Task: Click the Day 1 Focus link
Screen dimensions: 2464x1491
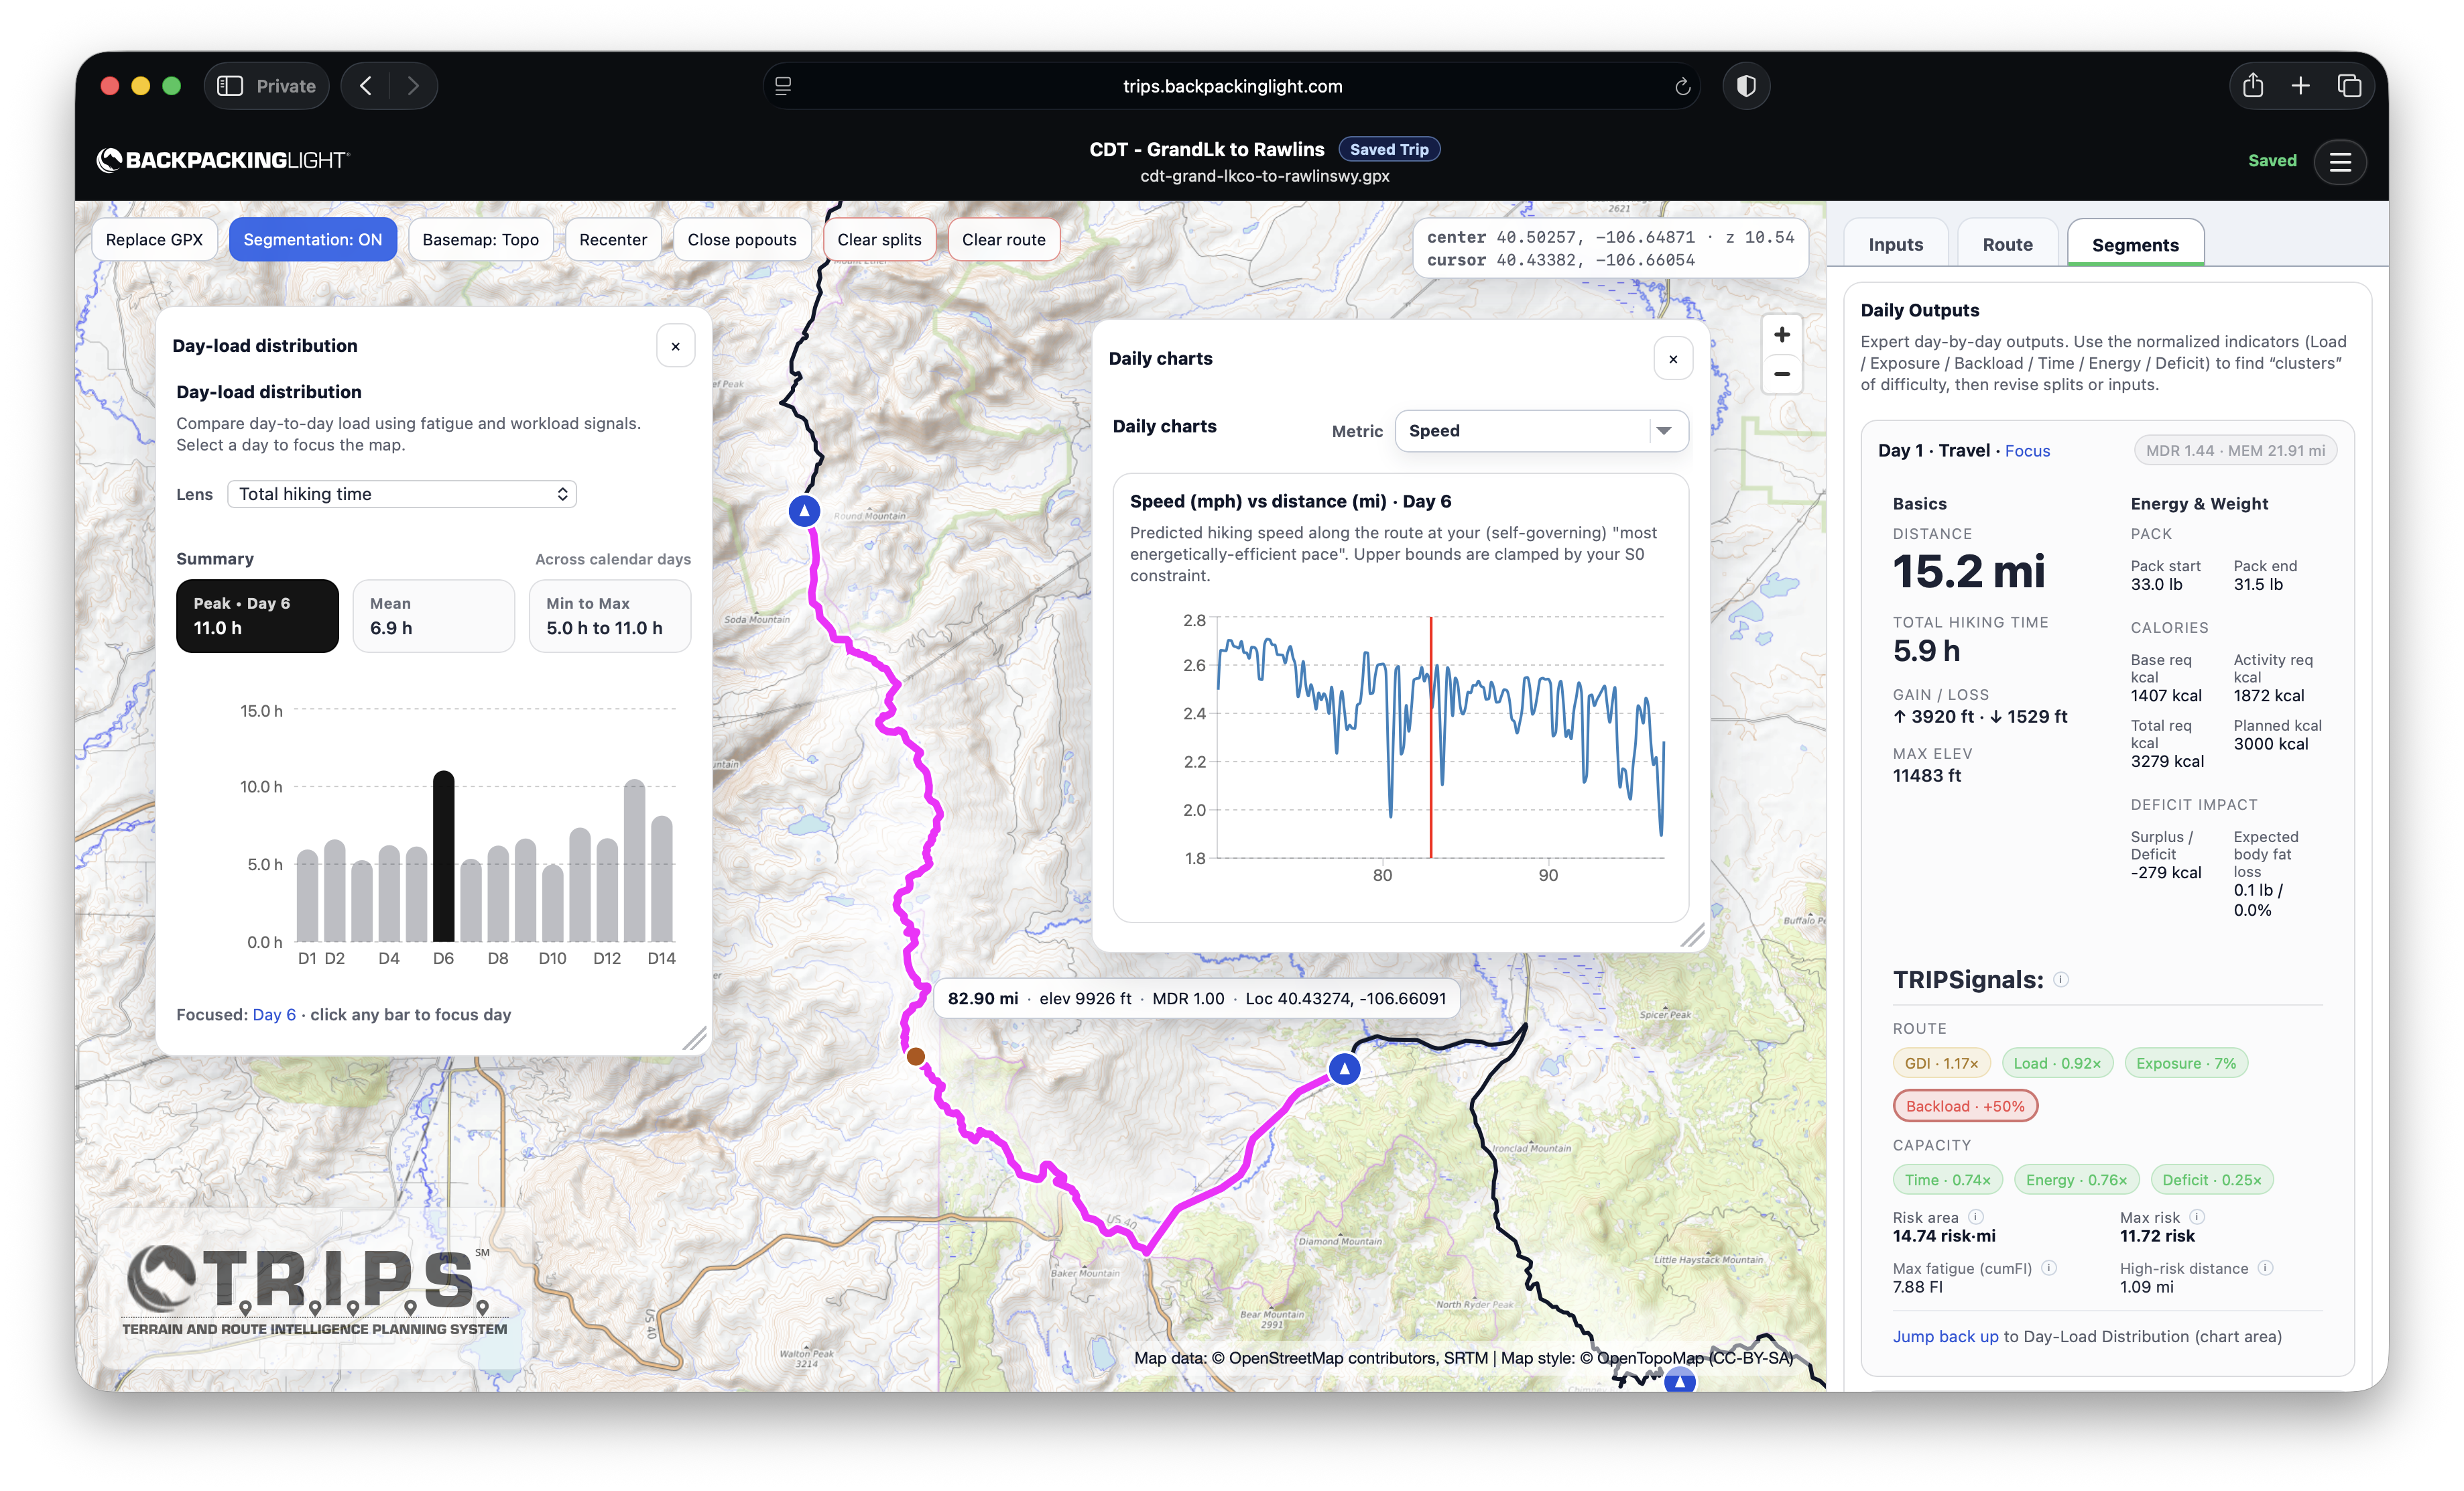Action: (x=2027, y=451)
